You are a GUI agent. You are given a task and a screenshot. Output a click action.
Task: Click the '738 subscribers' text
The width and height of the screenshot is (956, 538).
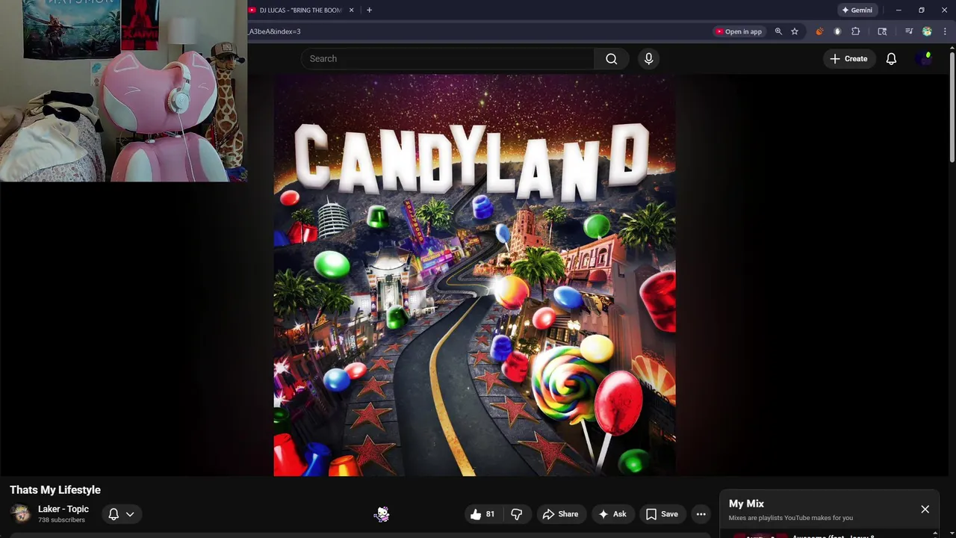pyautogui.click(x=61, y=520)
